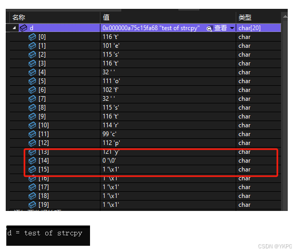
Task: Click the scrollbar up arrow
Action: [x=285, y=17]
